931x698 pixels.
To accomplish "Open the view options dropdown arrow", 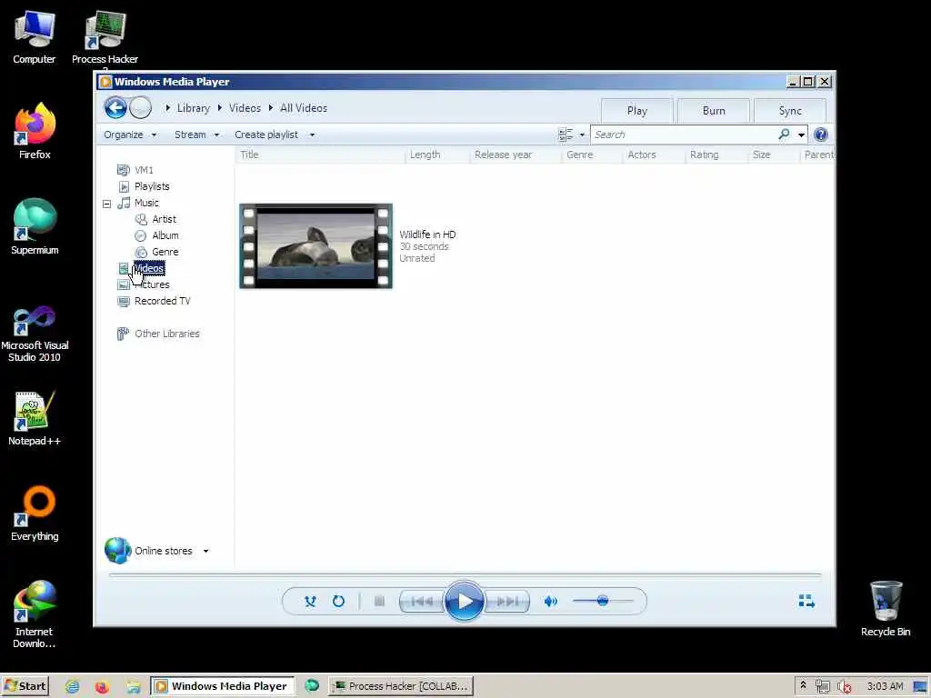I will click(x=582, y=135).
